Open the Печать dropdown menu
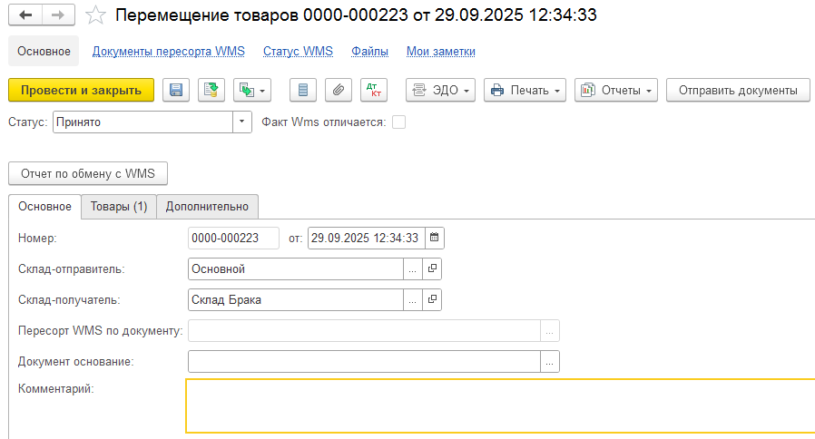Image resolution: width=815 pixels, height=439 pixels. [x=525, y=90]
